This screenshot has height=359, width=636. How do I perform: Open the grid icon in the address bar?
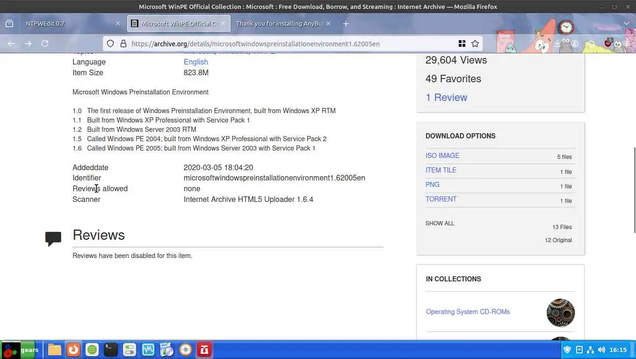(x=462, y=43)
